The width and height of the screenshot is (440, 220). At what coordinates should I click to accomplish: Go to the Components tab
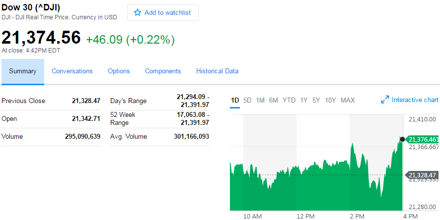point(163,71)
